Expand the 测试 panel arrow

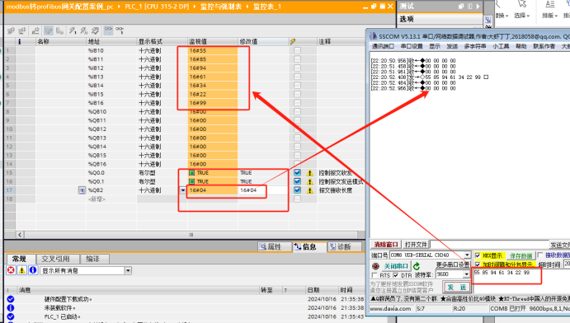click(478, 6)
